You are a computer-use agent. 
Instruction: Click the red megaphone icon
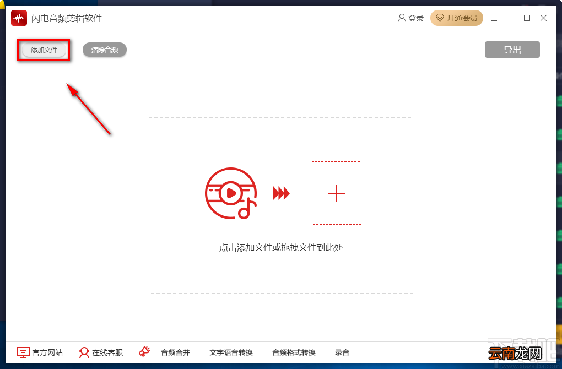tap(144, 352)
